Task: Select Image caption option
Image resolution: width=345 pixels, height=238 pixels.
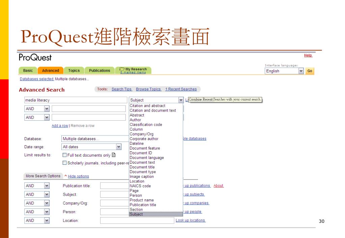Action: coord(156,176)
